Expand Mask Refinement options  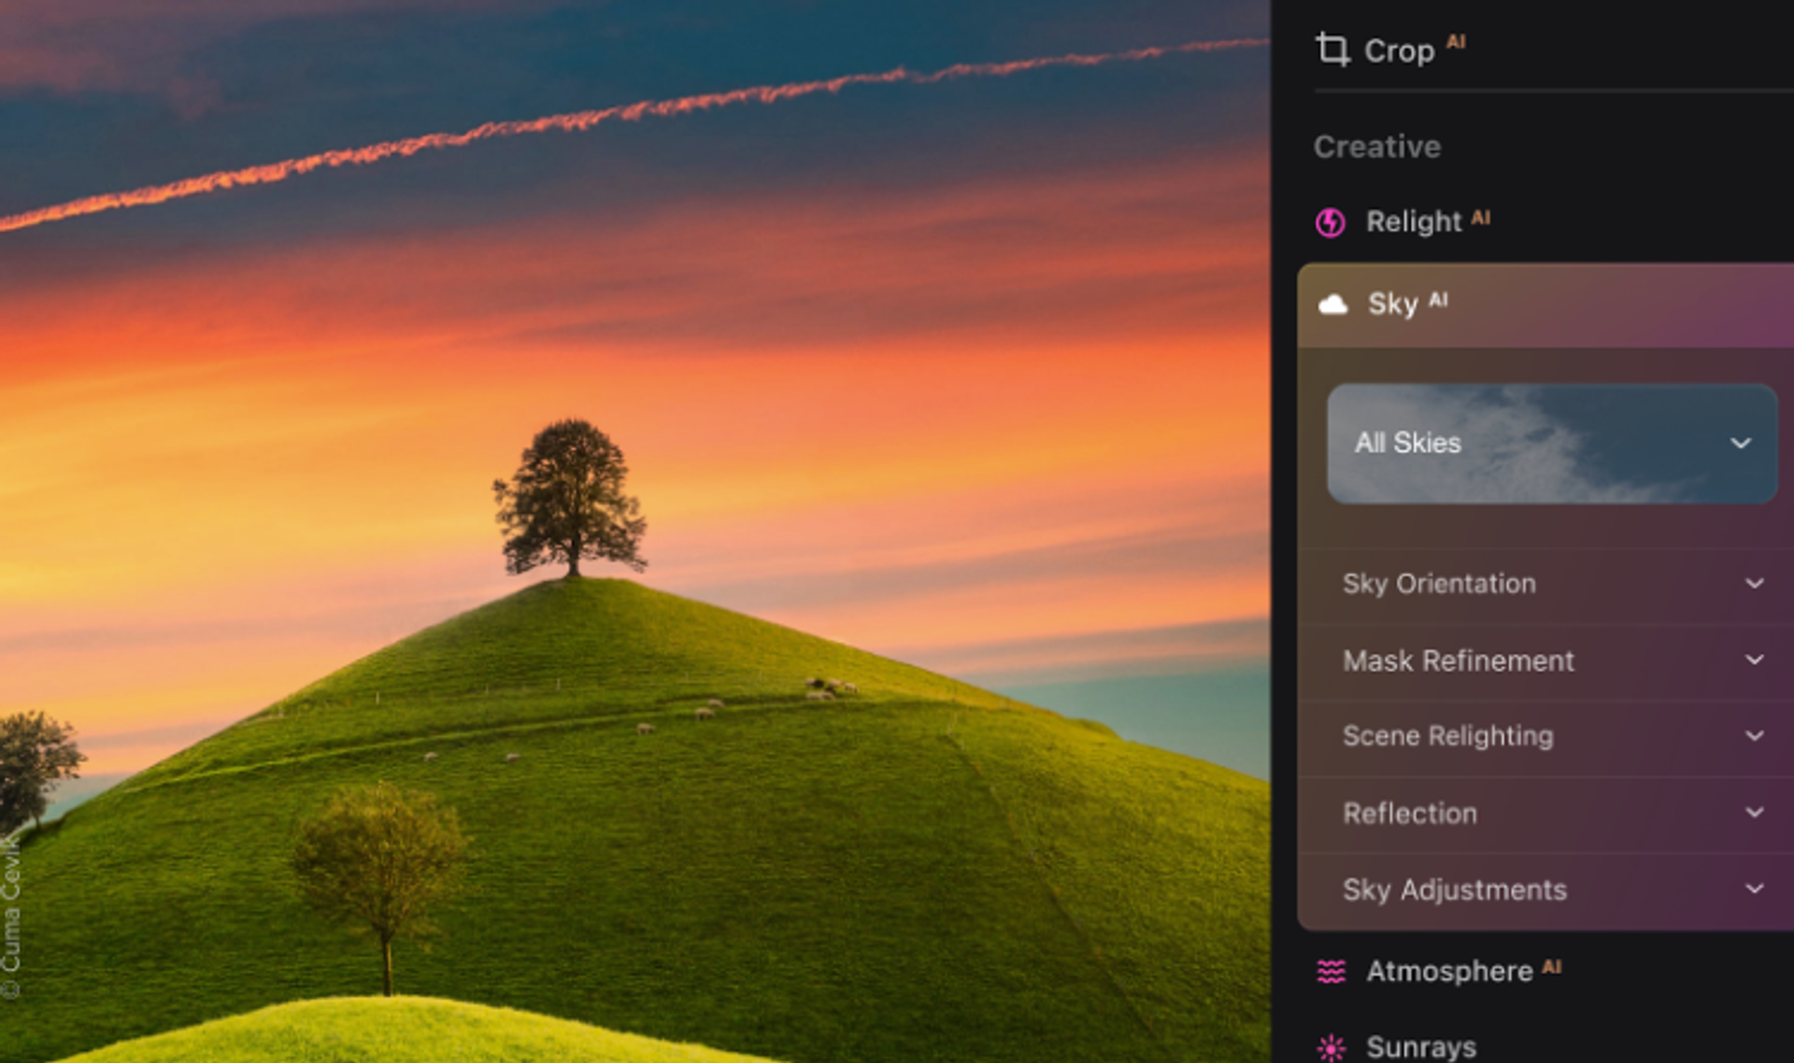1458,660
